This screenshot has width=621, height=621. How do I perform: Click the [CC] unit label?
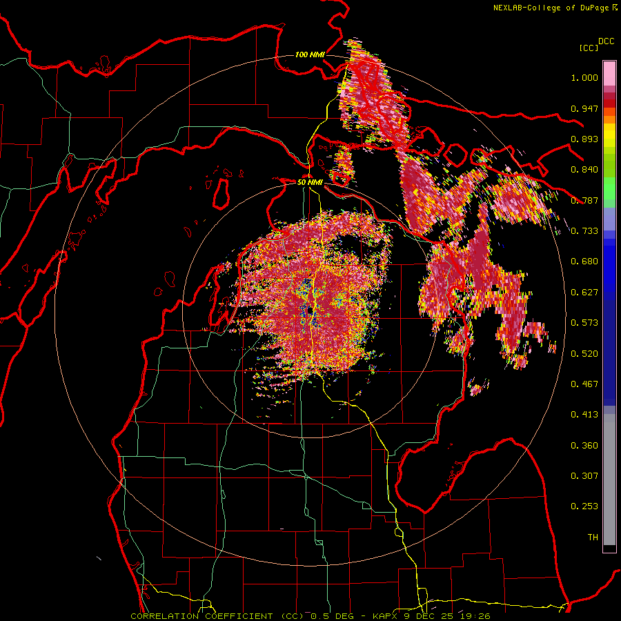point(589,48)
